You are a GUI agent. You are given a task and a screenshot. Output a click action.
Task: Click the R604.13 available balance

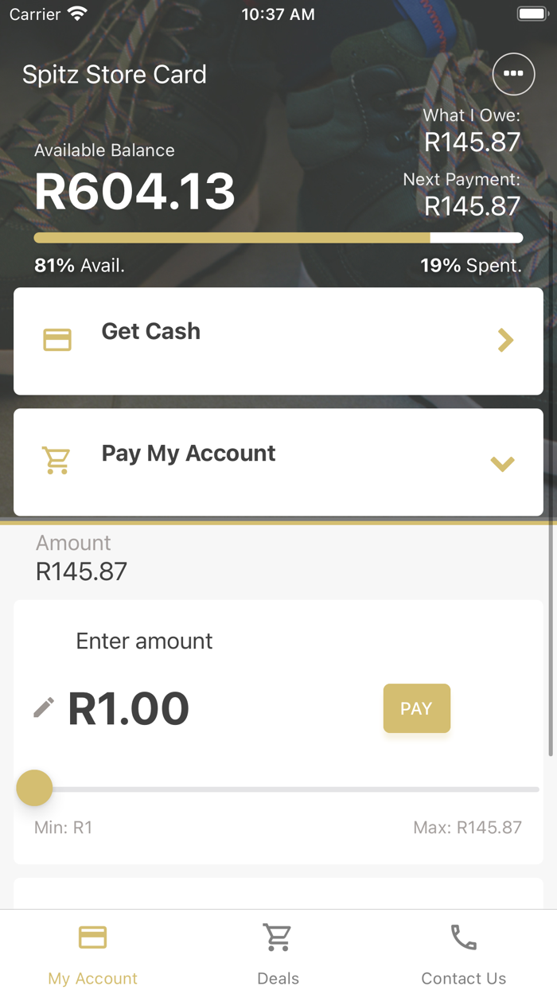[x=135, y=192]
